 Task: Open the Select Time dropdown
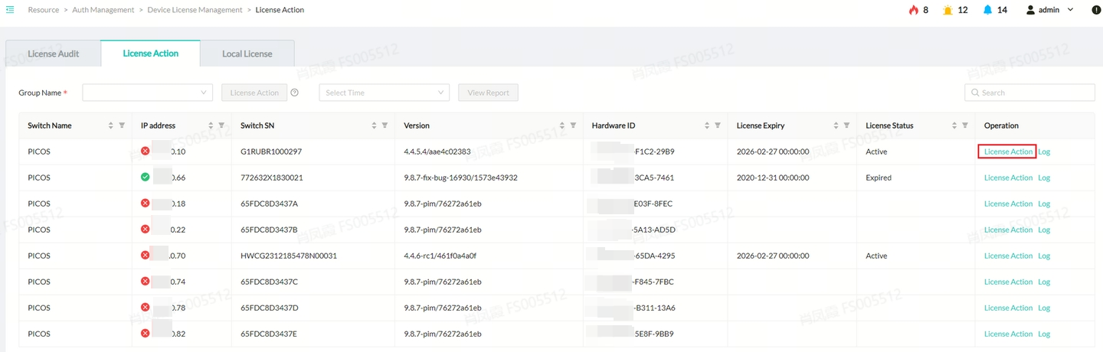pos(383,93)
